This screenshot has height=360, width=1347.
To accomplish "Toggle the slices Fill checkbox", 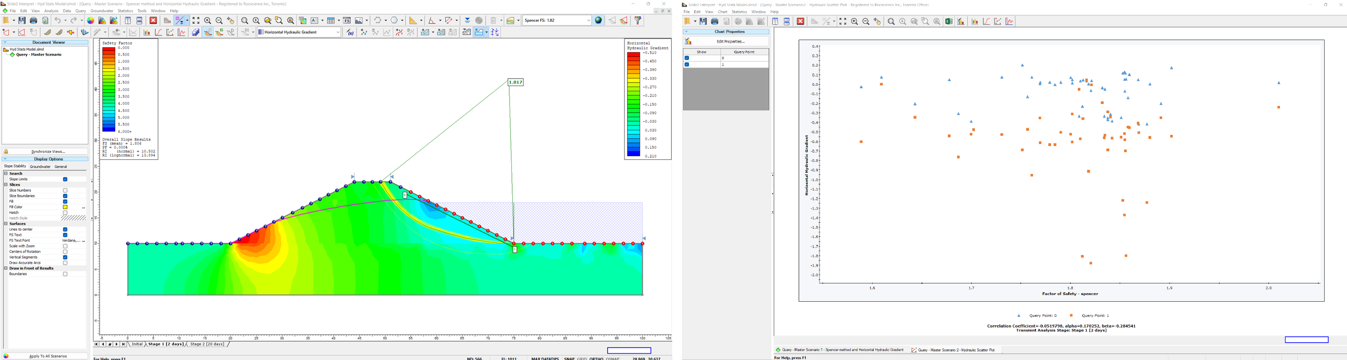I will point(65,202).
